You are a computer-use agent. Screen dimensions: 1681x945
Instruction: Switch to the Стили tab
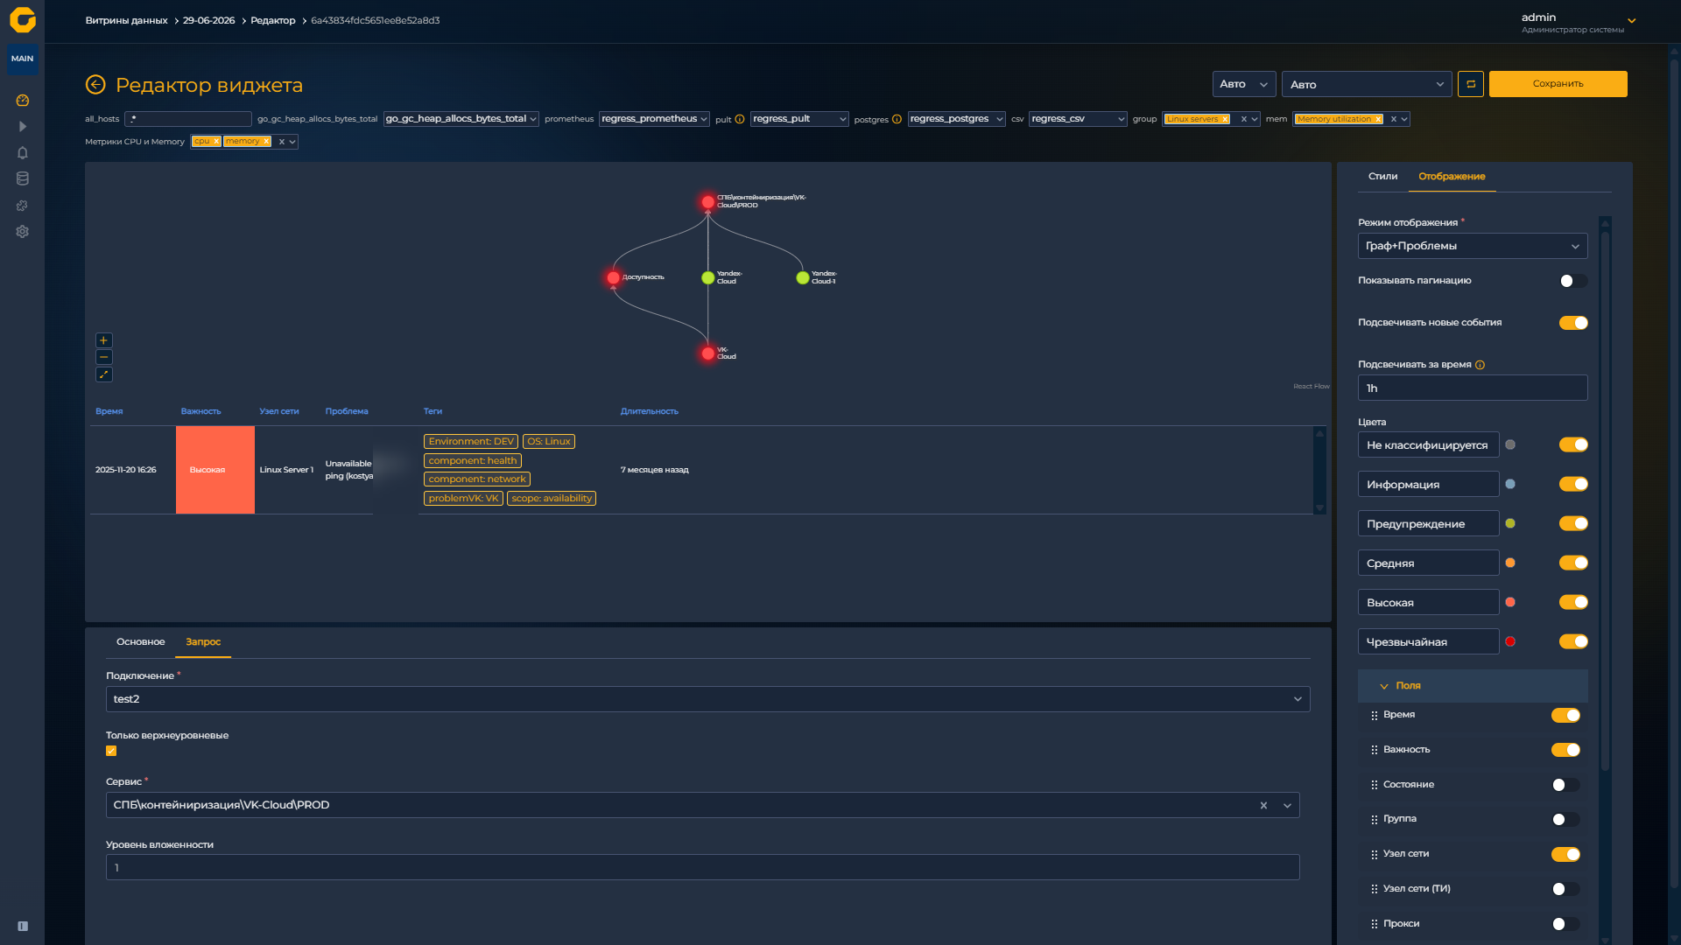[x=1382, y=177]
